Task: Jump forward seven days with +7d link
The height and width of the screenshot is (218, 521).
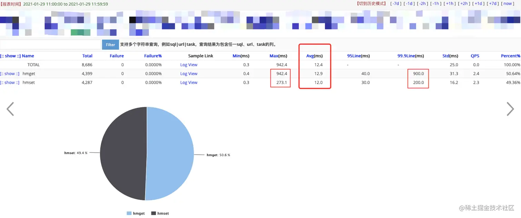Action: [x=492, y=3]
